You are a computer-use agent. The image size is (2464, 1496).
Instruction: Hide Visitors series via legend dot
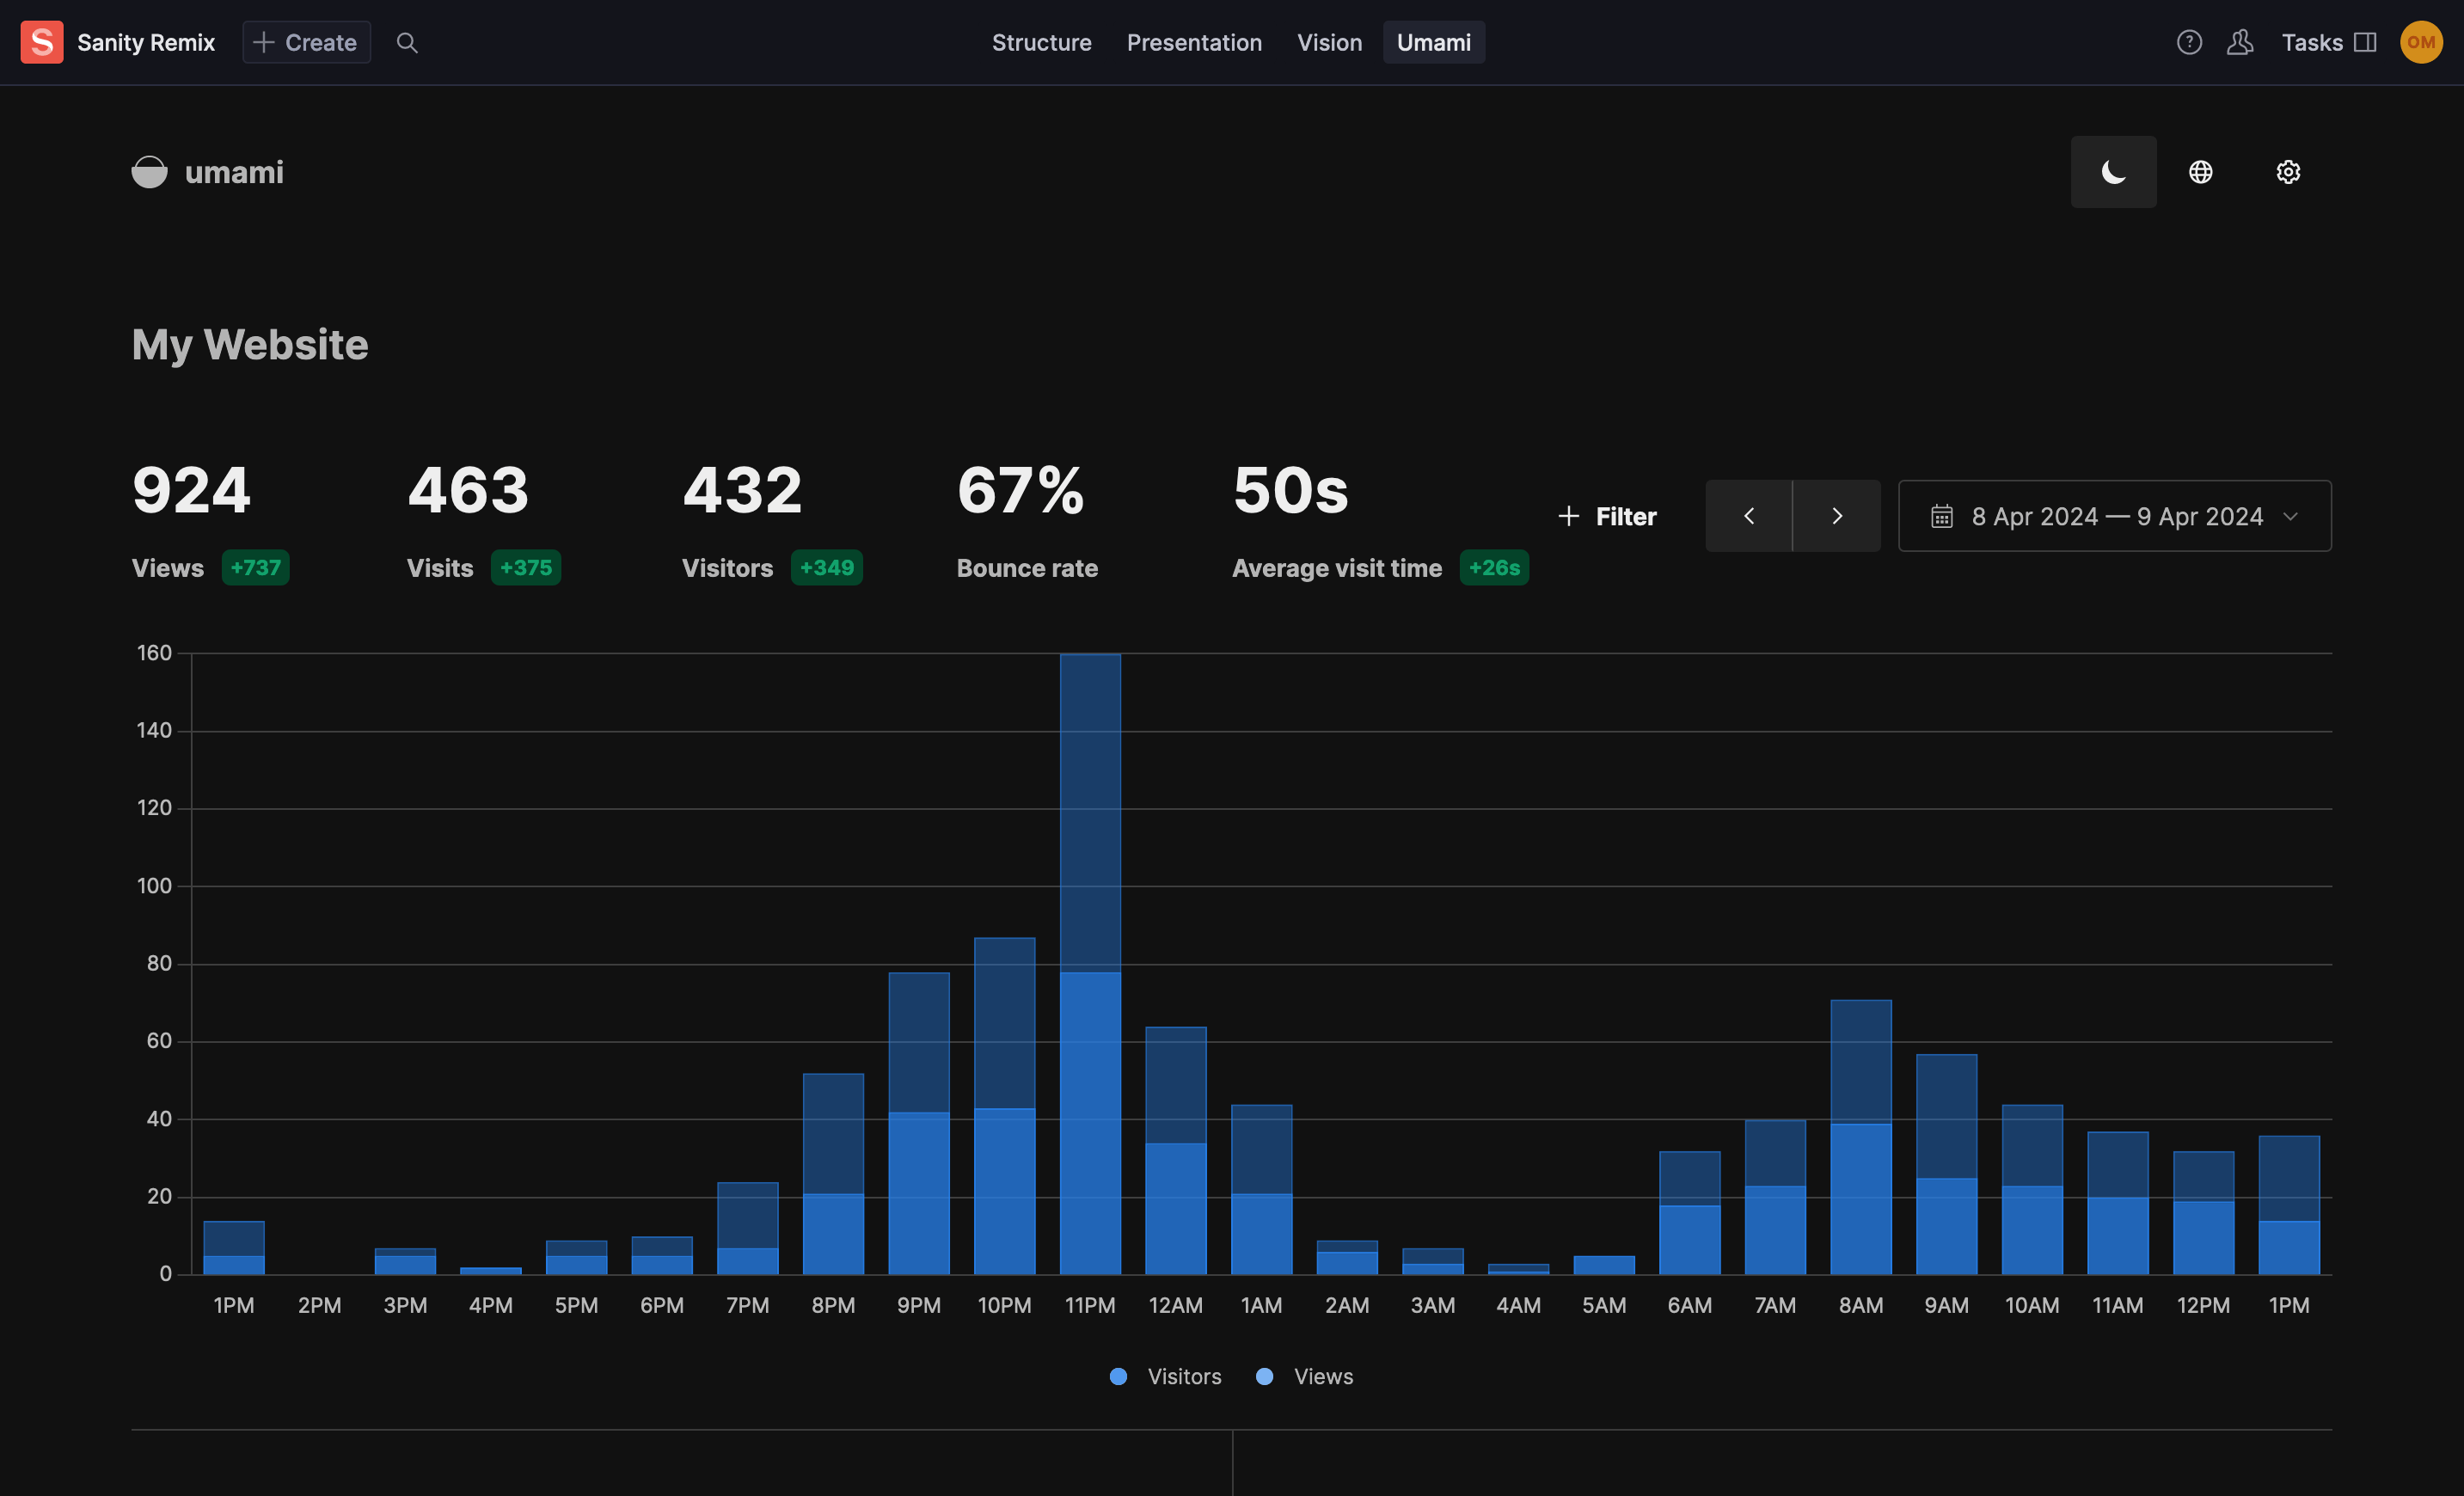click(x=1118, y=1376)
